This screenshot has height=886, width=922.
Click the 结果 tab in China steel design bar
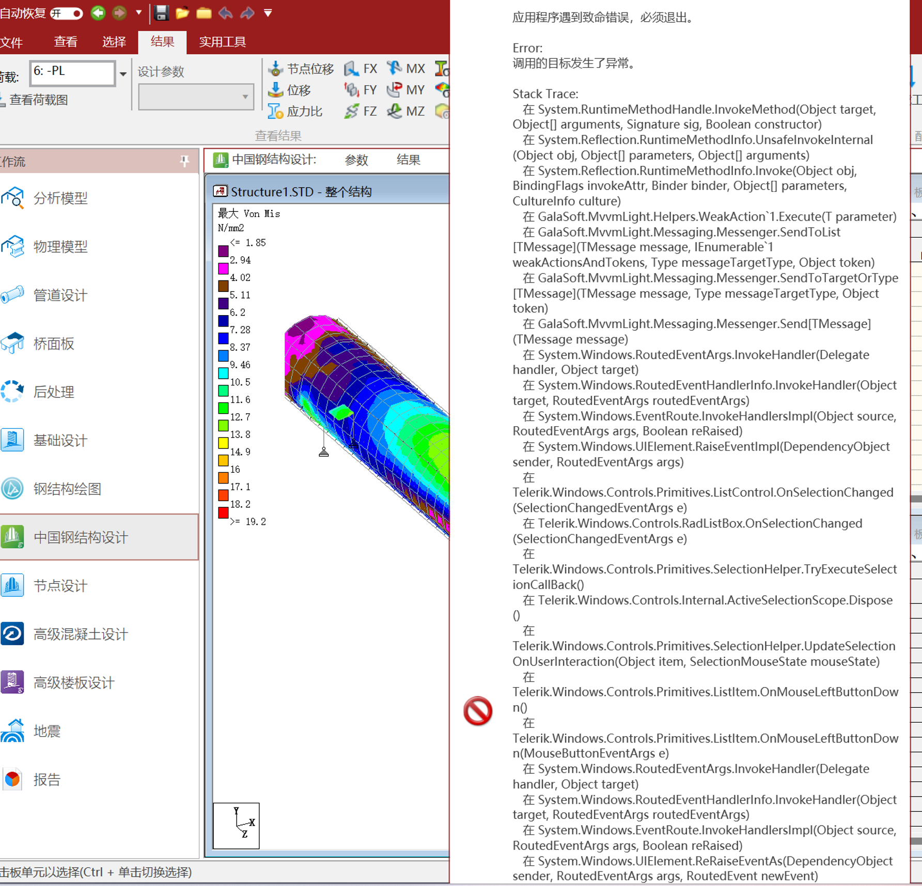(x=408, y=160)
